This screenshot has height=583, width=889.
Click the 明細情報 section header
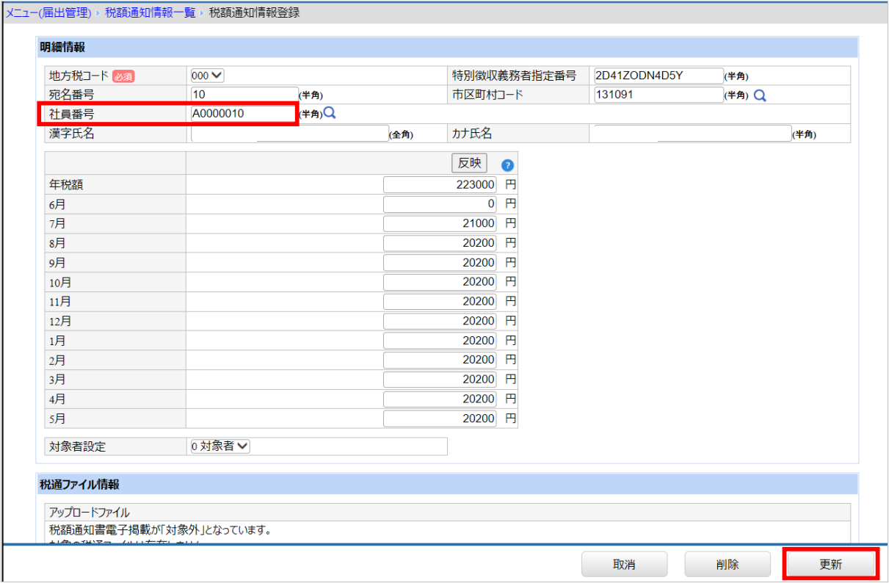pyautogui.click(x=447, y=48)
